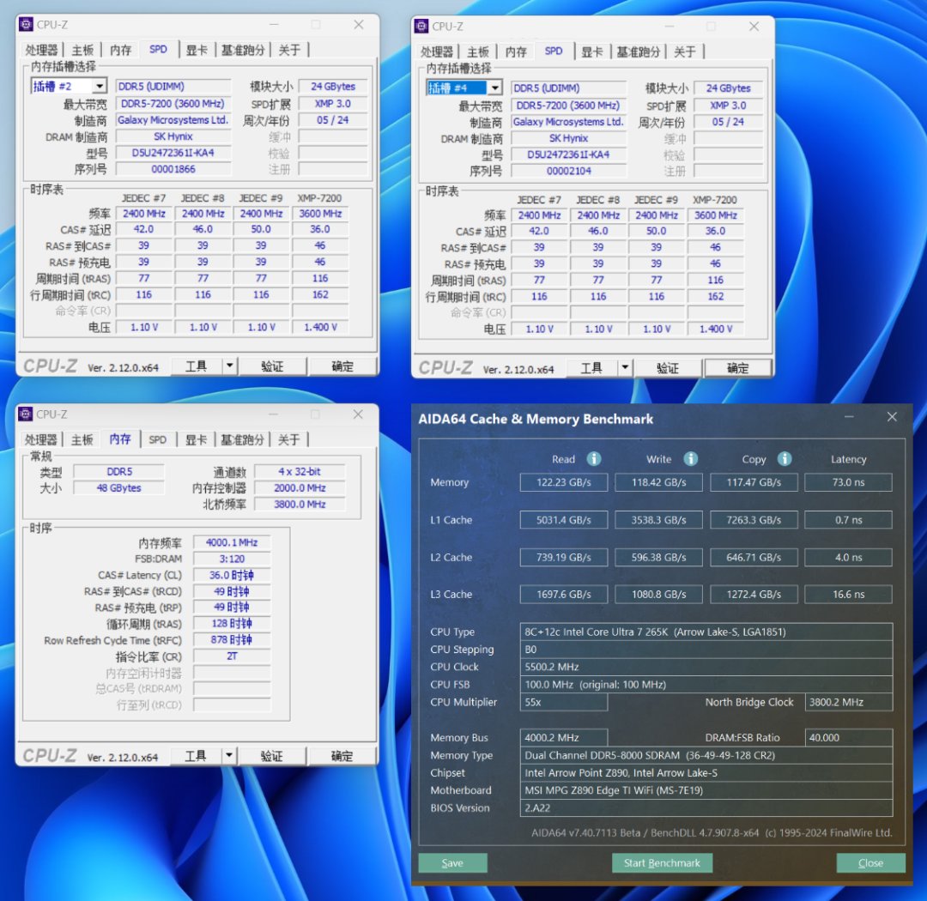Click Memory Latency value 73.0 ns
This screenshot has width=927, height=901.
848,482
